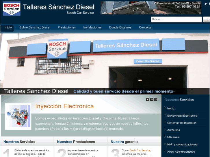
Task: Click the Bosch Car Service subtitle in header
Action: tap(80, 13)
